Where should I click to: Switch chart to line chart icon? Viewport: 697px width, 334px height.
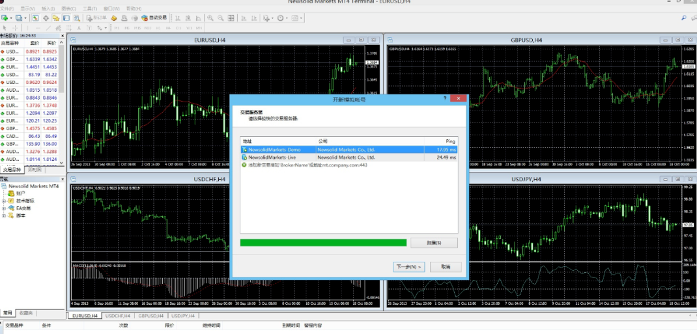pyautogui.click(x=198, y=18)
